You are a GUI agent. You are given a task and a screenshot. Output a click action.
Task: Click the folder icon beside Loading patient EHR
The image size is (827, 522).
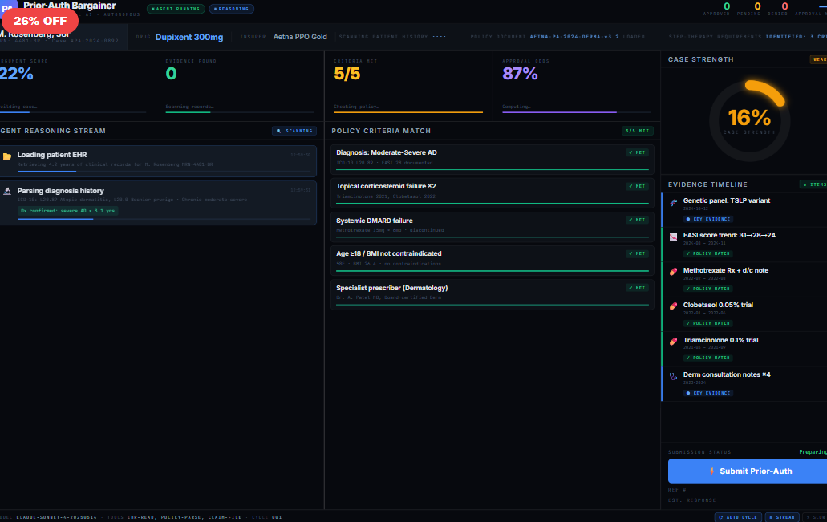[x=7, y=156]
